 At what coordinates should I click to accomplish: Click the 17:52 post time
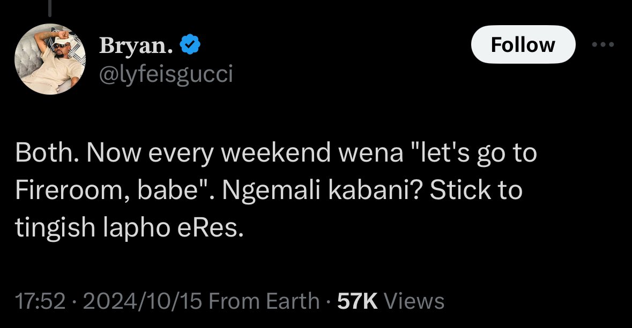point(40,301)
